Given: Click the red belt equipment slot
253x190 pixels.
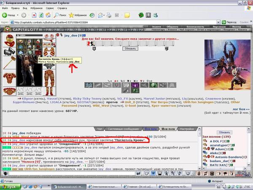Looking at the screenshot, I should (9, 91).
